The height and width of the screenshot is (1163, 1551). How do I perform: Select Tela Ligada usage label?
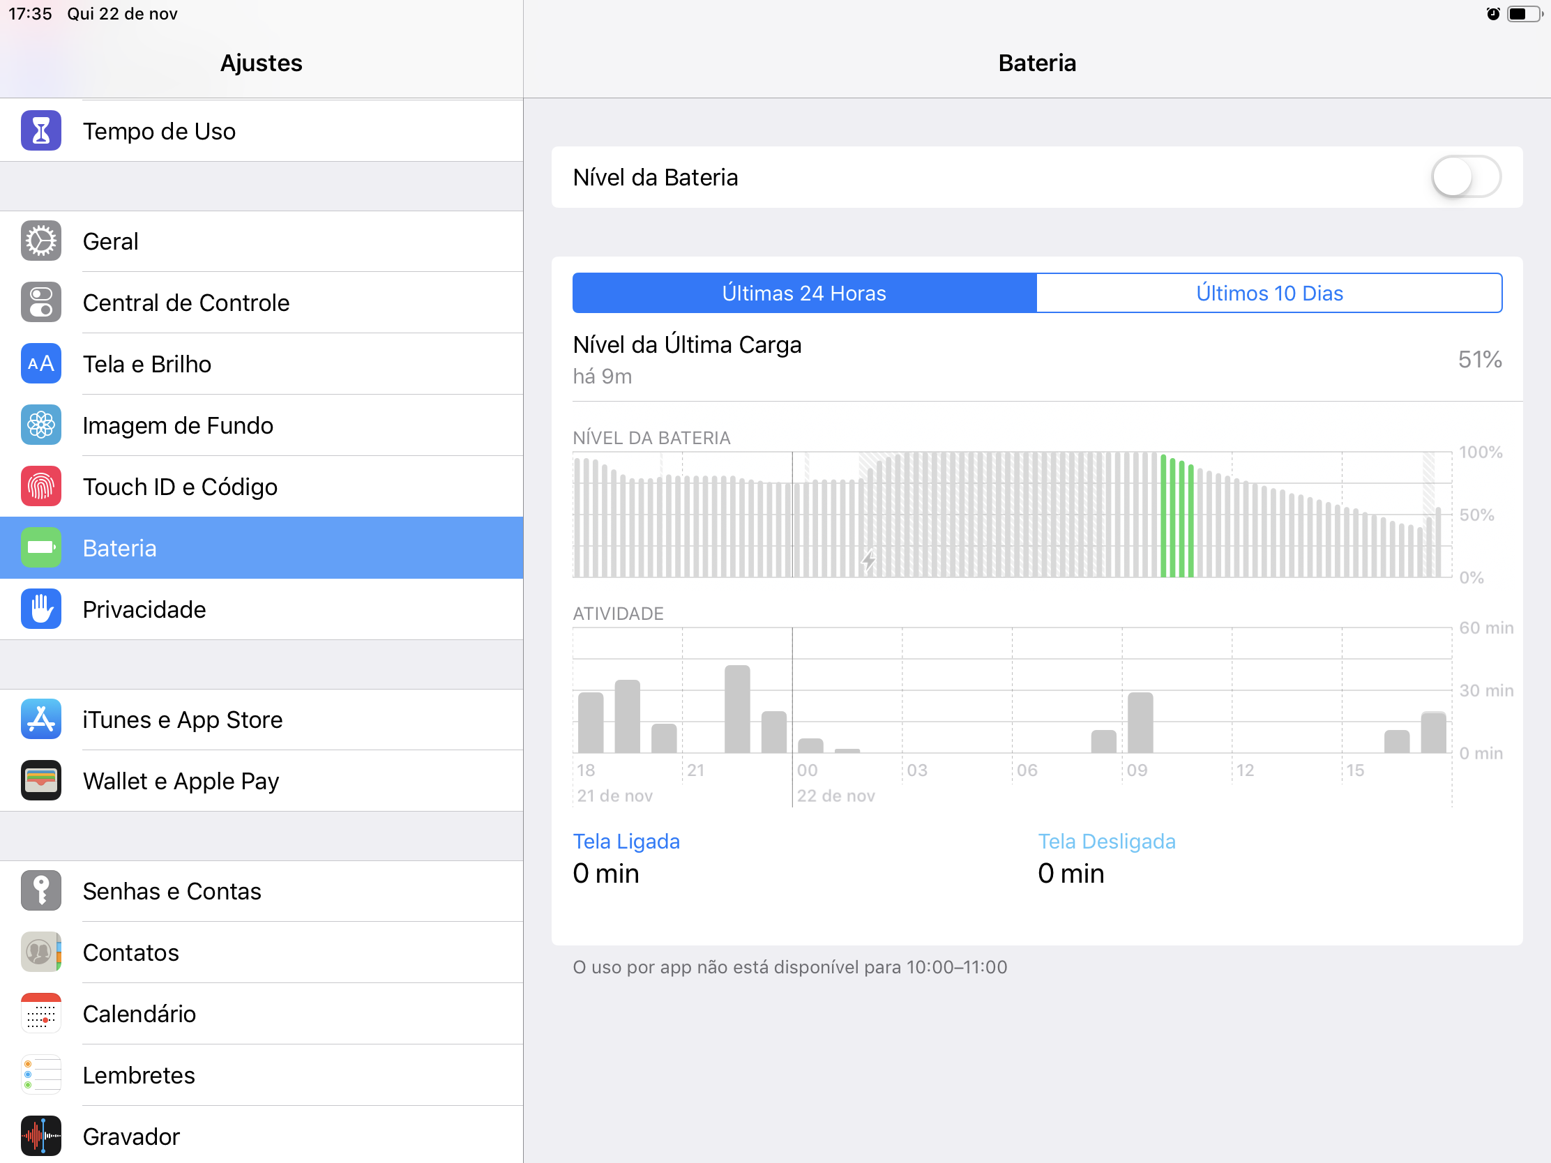point(626,842)
